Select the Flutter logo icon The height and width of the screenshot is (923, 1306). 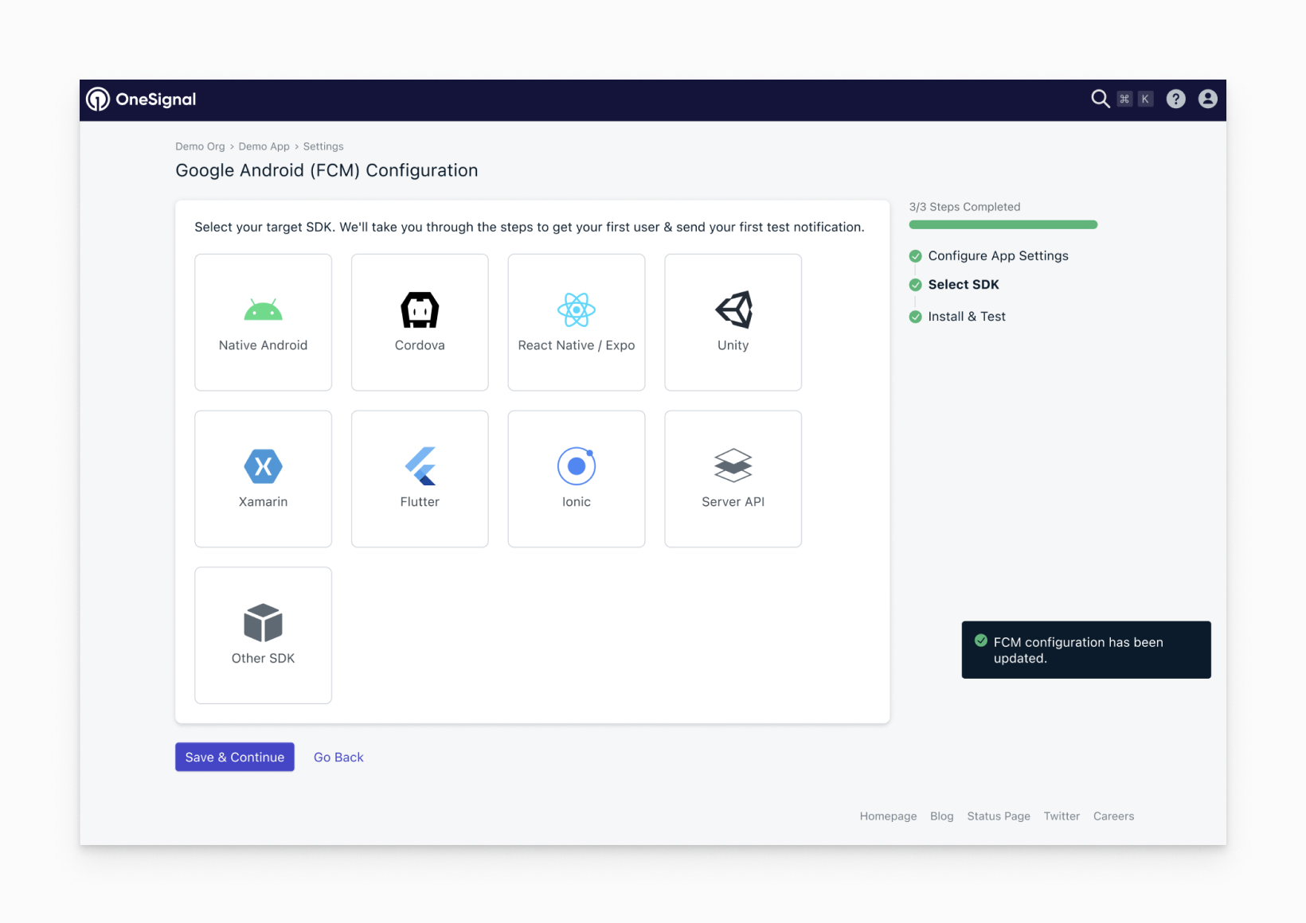click(x=420, y=466)
